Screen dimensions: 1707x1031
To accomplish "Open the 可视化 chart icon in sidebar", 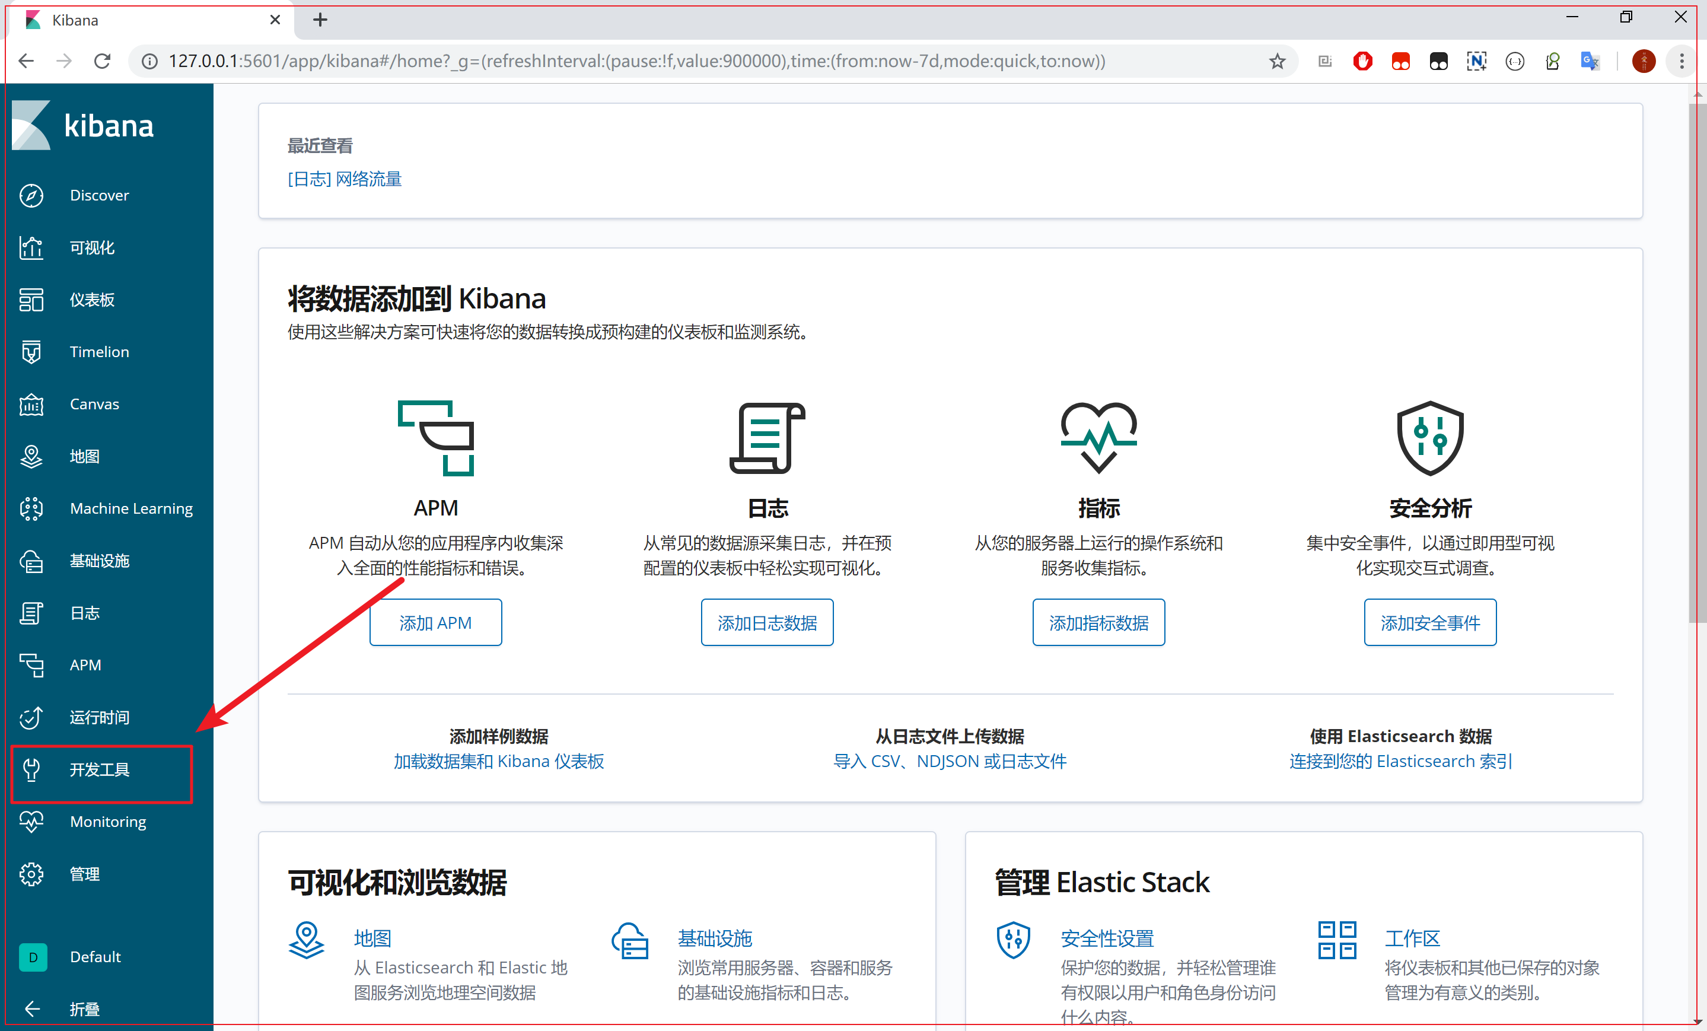I will coord(31,247).
